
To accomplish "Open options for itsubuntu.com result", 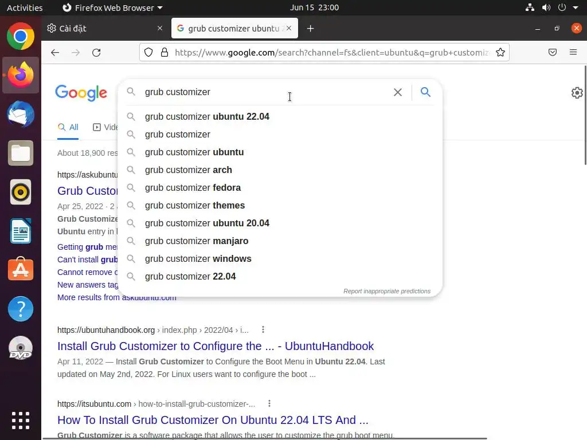I will point(269,403).
